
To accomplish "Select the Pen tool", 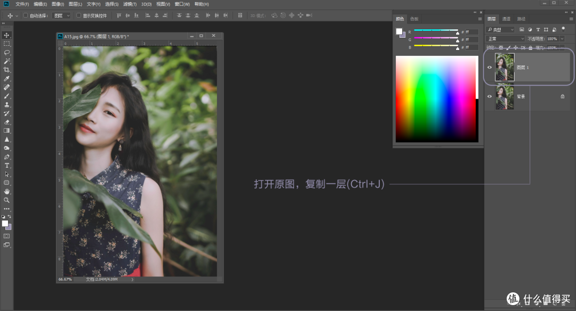I will click(x=7, y=157).
